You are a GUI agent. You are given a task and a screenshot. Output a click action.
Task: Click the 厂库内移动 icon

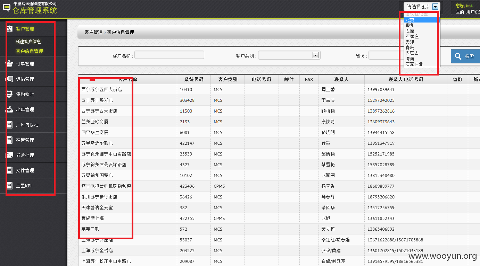tap(10, 125)
